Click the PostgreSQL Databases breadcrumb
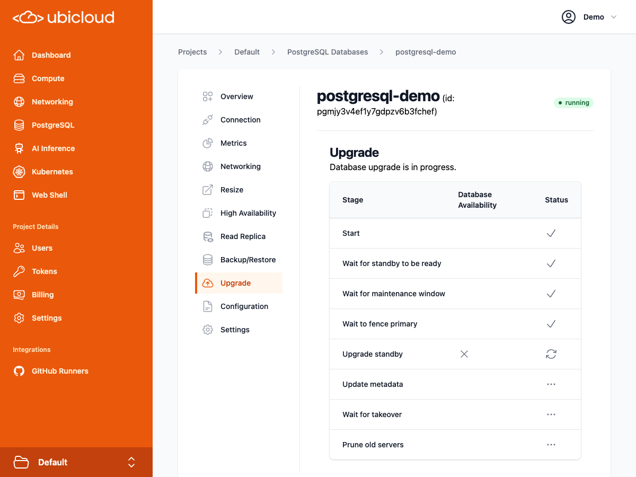This screenshot has width=636, height=477. 328,52
